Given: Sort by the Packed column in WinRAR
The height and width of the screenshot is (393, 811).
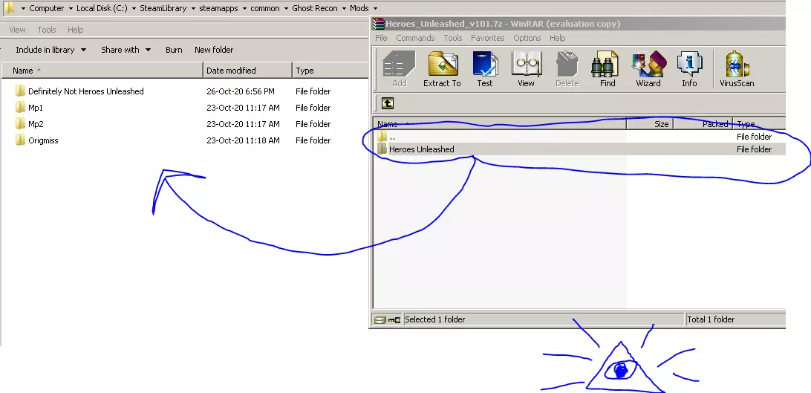Looking at the screenshot, I should coord(703,124).
